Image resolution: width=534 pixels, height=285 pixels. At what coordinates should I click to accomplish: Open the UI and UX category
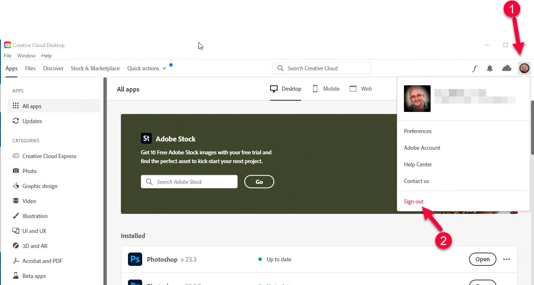click(54, 231)
